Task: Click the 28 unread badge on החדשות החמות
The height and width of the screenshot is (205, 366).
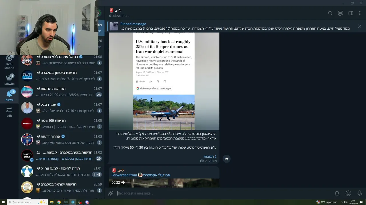Action: point(99,95)
